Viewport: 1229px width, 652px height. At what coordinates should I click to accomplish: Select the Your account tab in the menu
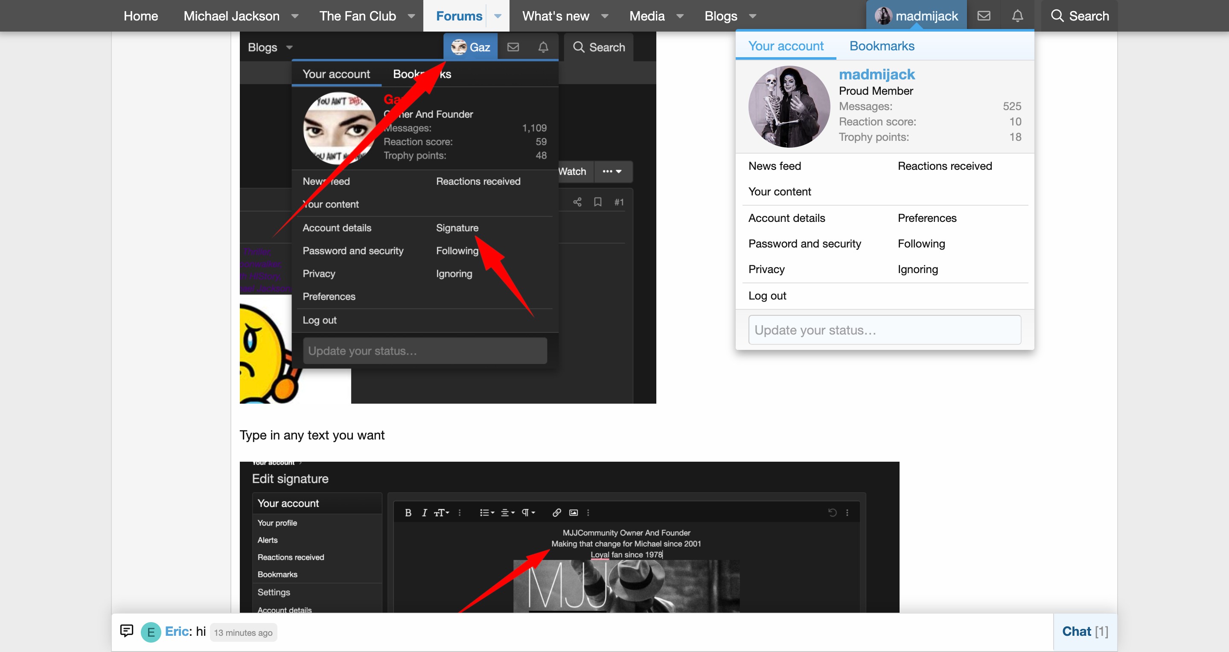785,46
